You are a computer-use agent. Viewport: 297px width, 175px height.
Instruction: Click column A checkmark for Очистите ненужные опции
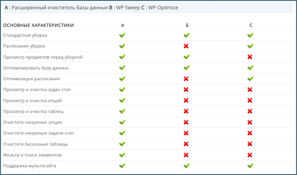coord(122,122)
